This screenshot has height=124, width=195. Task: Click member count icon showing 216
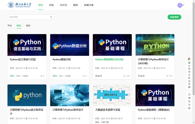pyautogui.click(x=124, y=76)
